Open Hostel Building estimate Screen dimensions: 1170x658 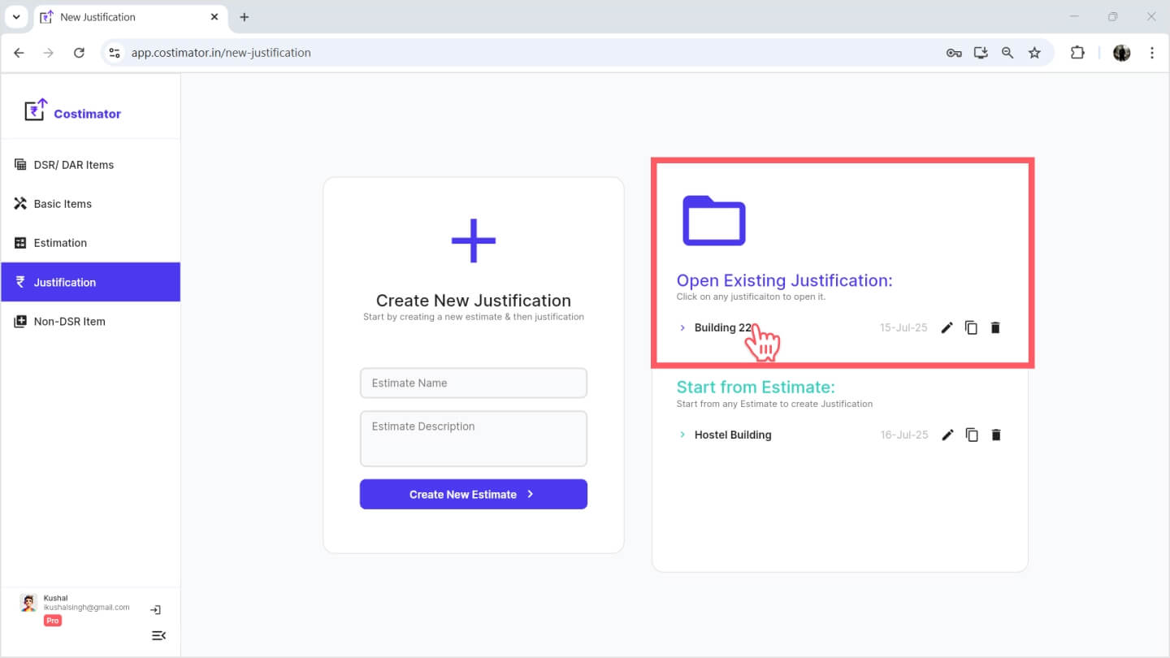[x=733, y=435]
